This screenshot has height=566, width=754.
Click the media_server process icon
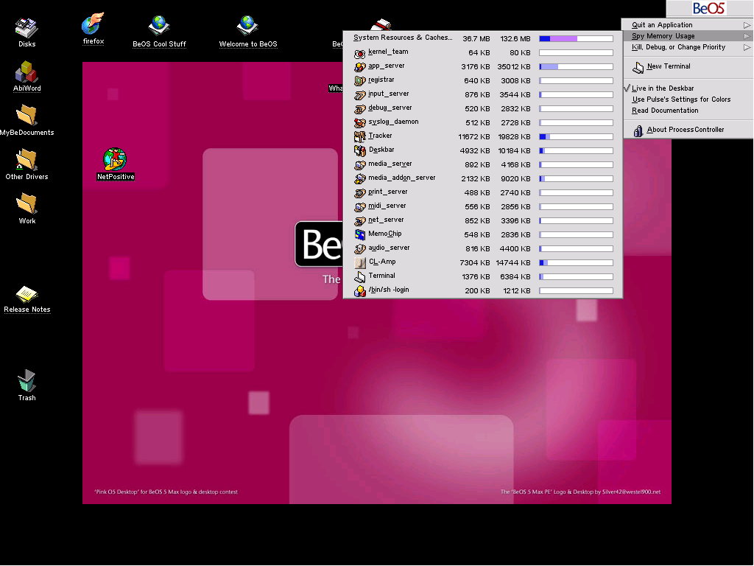pyautogui.click(x=359, y=164)
